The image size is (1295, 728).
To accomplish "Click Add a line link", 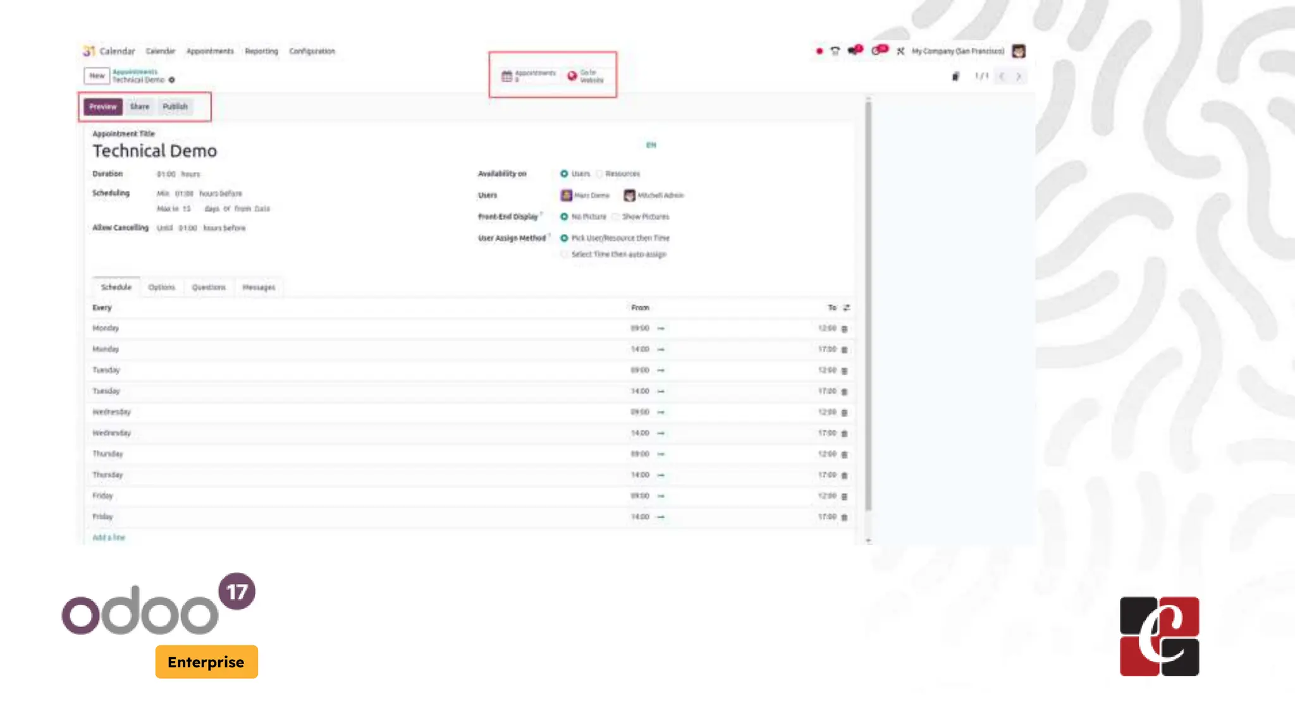I will pyautogui.click(x=109, y=538).
